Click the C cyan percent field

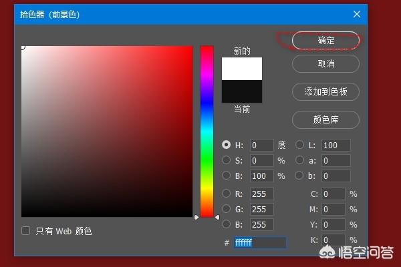click(x=333, y=194)
